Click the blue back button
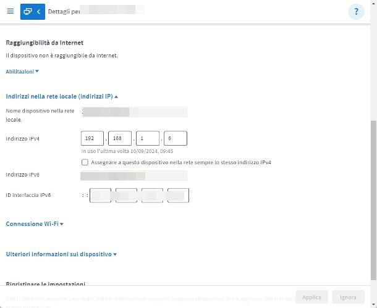 coord(32,12)
